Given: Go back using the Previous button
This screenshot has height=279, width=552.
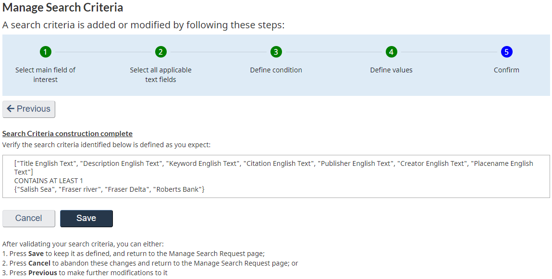Looking at the screenshot, I should tap(28, 109).
